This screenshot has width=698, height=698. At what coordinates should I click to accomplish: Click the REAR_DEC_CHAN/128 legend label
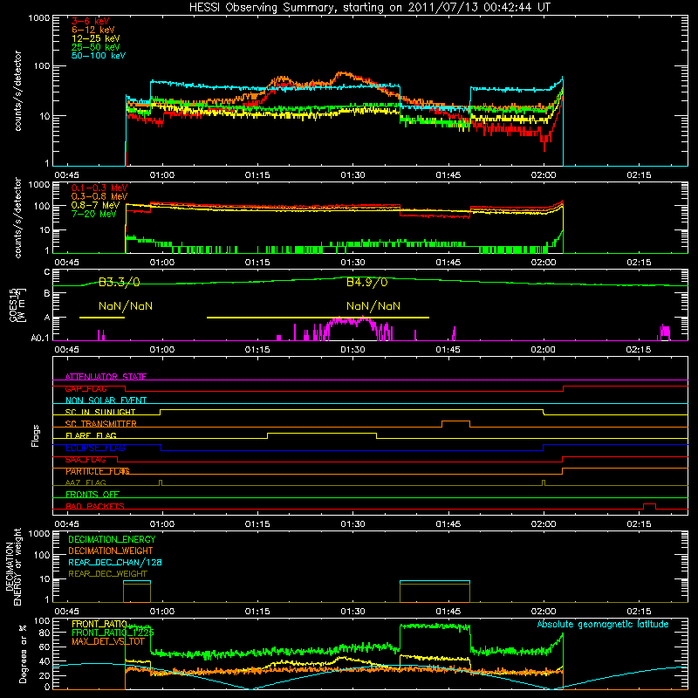115,562
